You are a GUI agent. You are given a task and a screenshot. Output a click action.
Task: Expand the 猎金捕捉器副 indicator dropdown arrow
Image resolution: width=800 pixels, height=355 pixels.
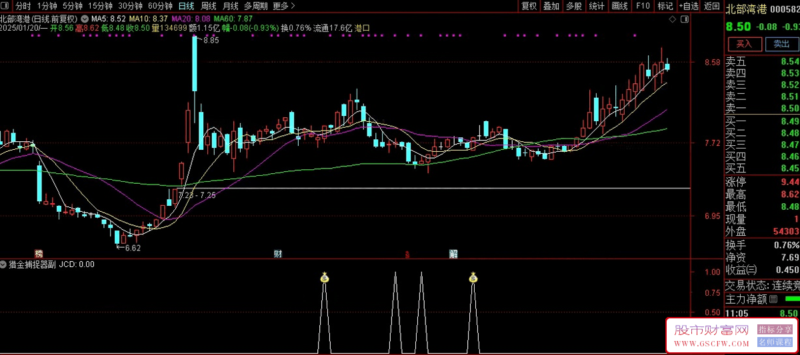pos(4,264)
